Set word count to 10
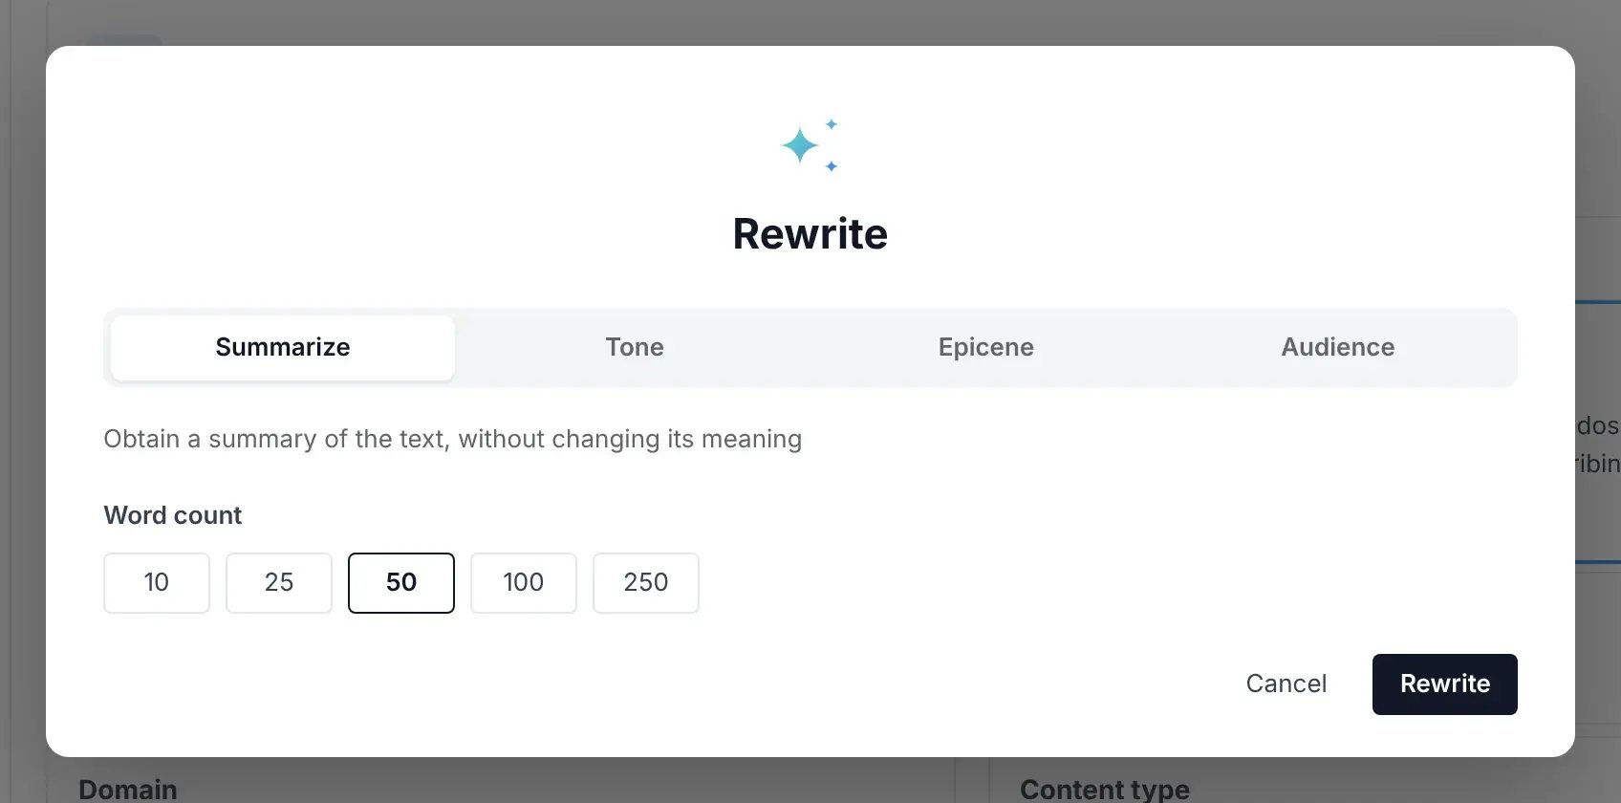Viewport: 1621px width, 803px height. pyautogui.click(x=157, y=583)
